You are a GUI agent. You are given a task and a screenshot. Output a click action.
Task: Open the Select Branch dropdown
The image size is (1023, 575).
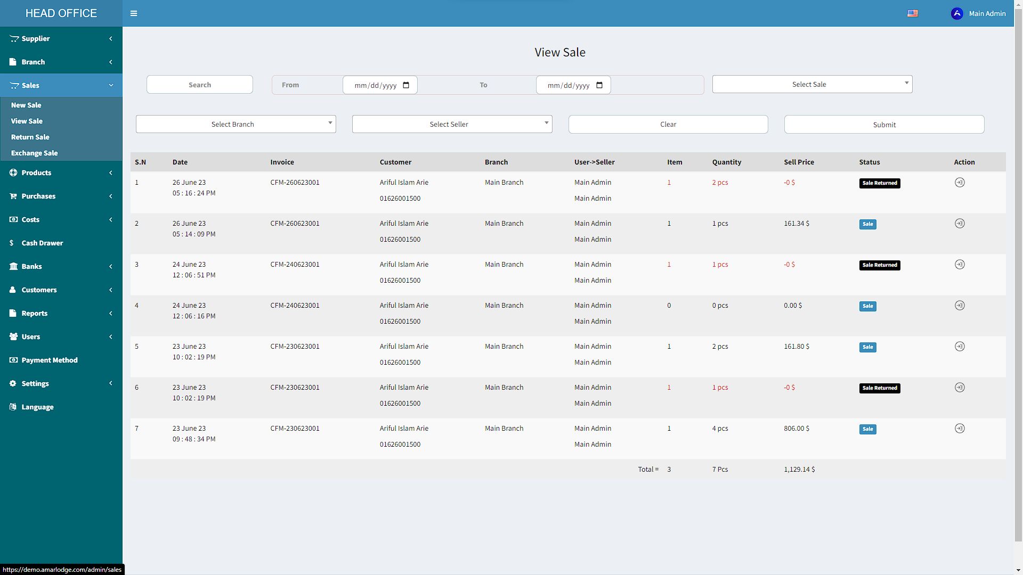236,124
